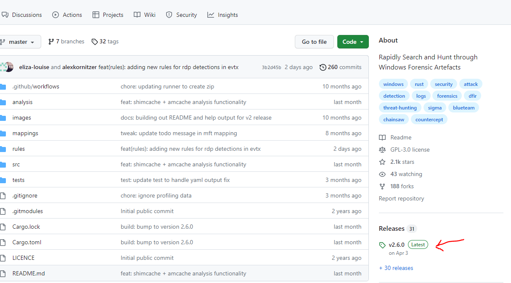The height and width of the screenshot is (283, 511).
Task: Open the tests folder
Action: coord(19,180)
